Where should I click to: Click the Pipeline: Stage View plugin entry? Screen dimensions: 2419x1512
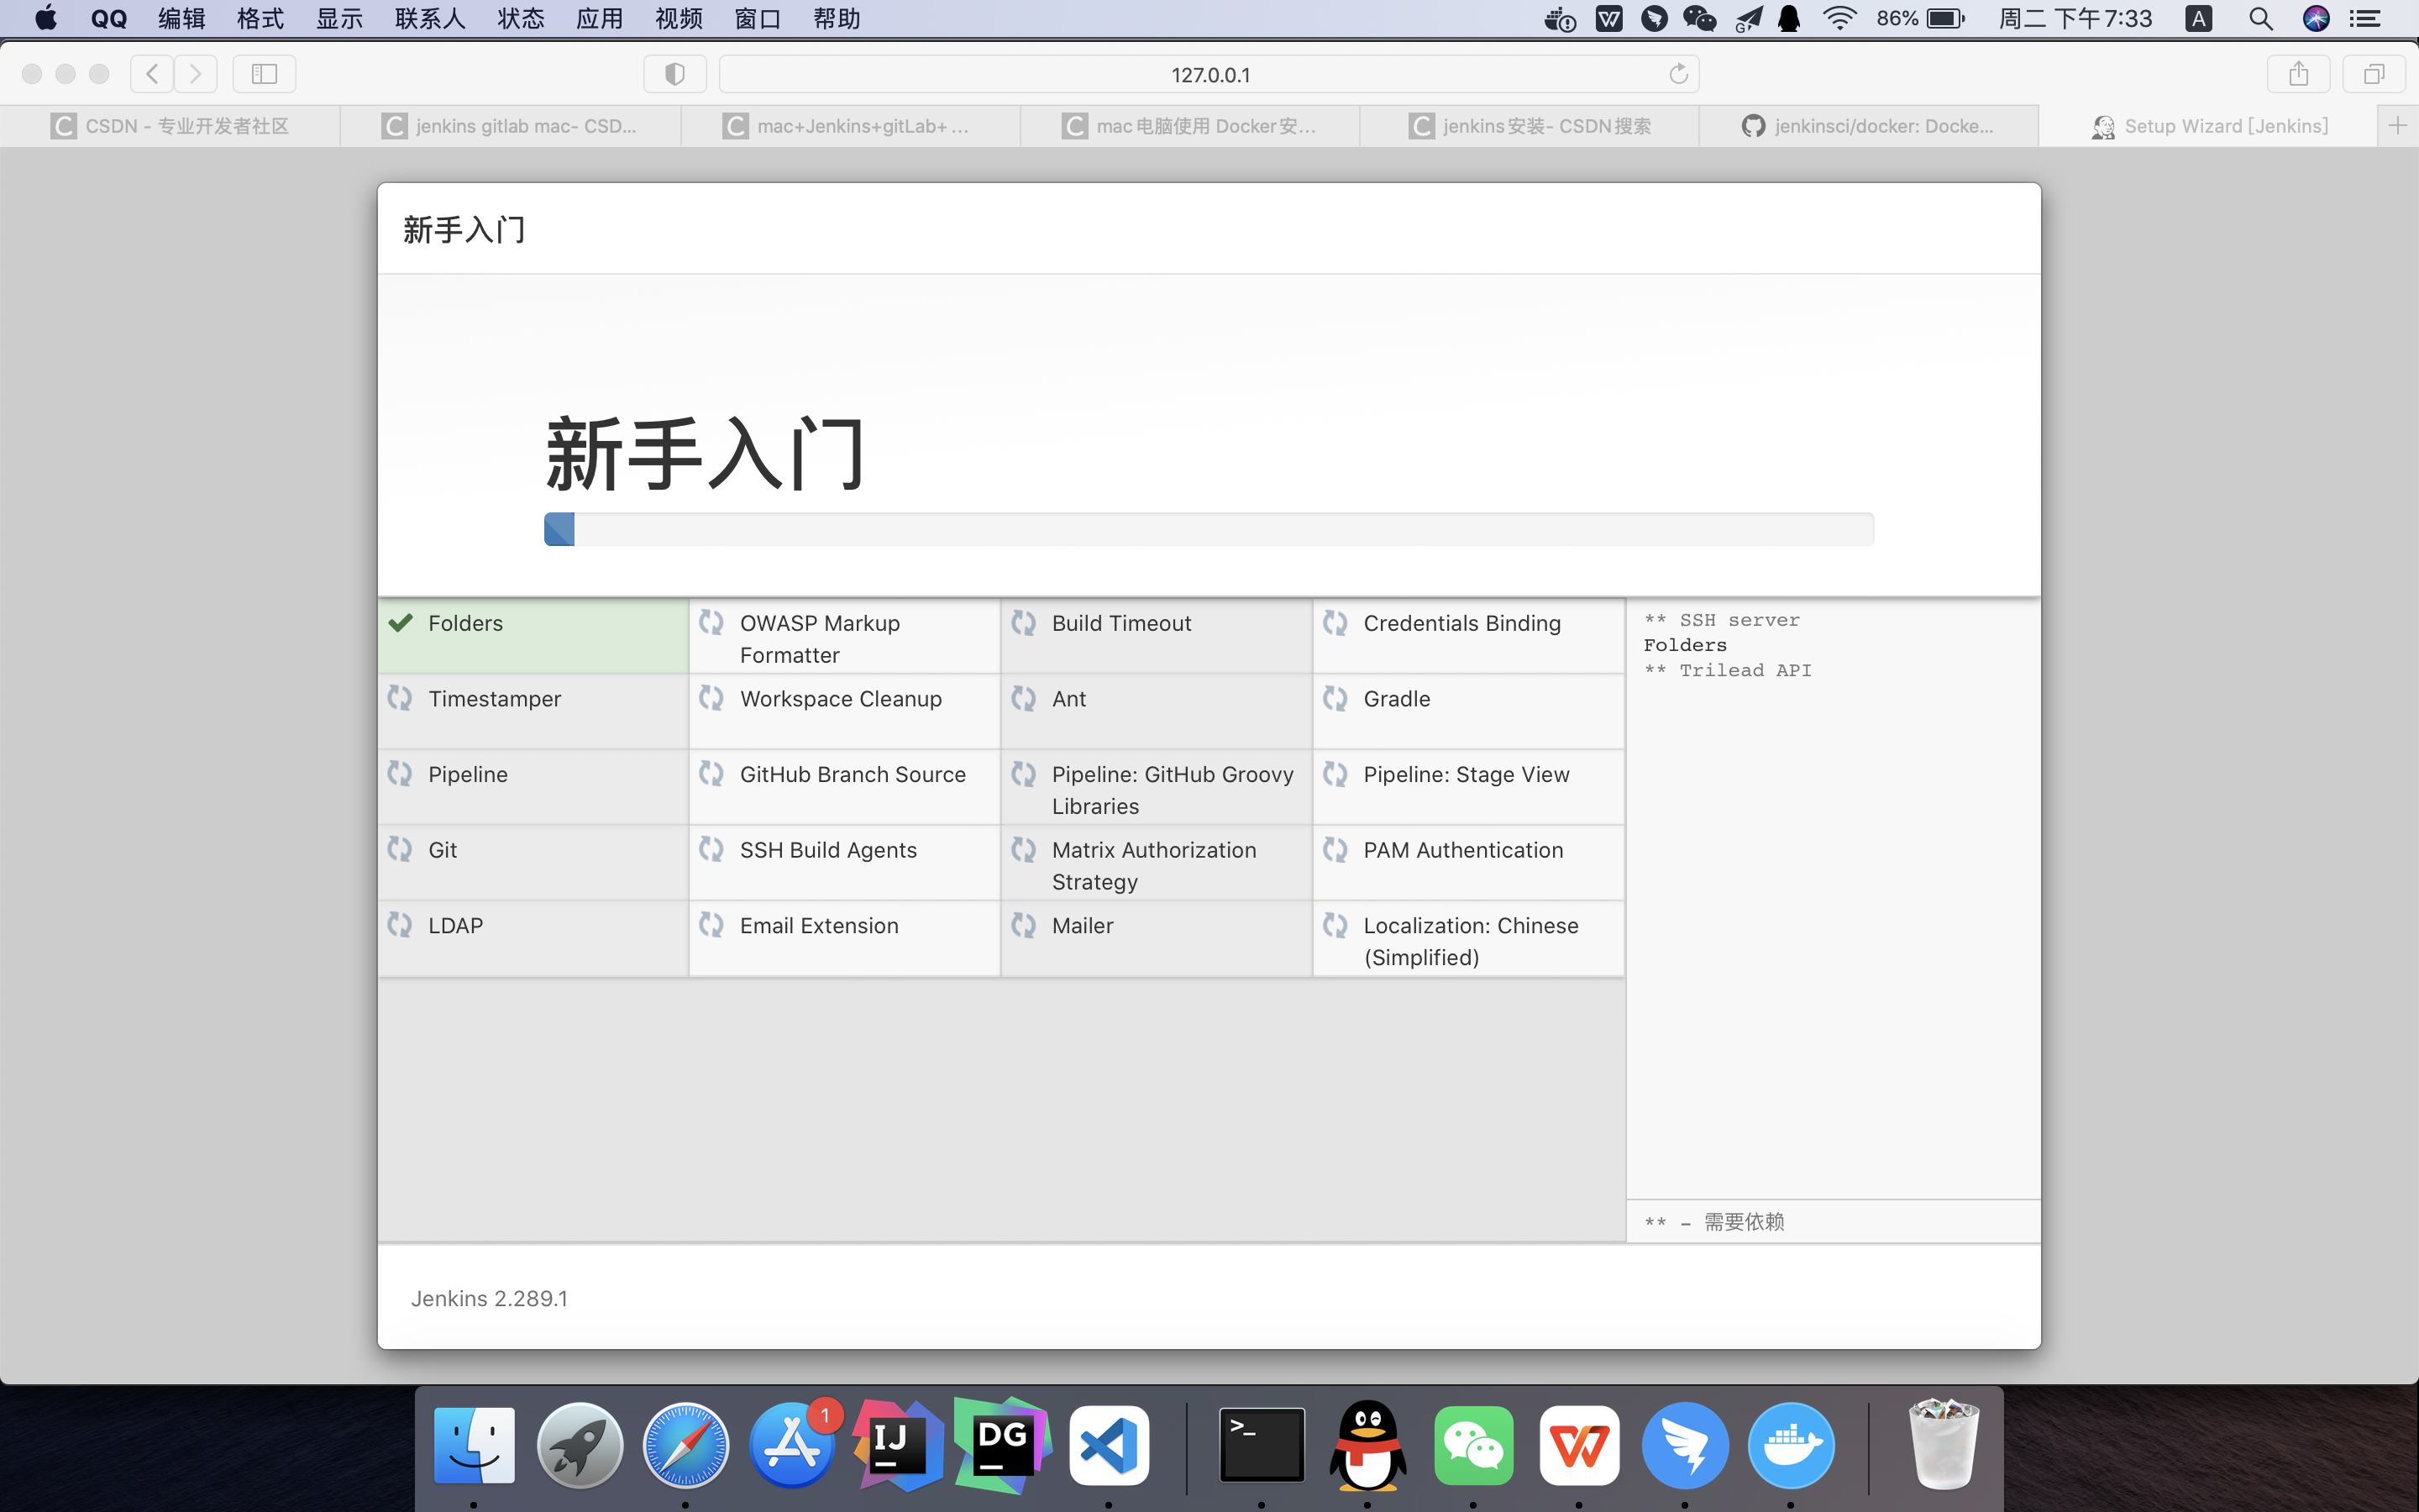(1466, 774)
